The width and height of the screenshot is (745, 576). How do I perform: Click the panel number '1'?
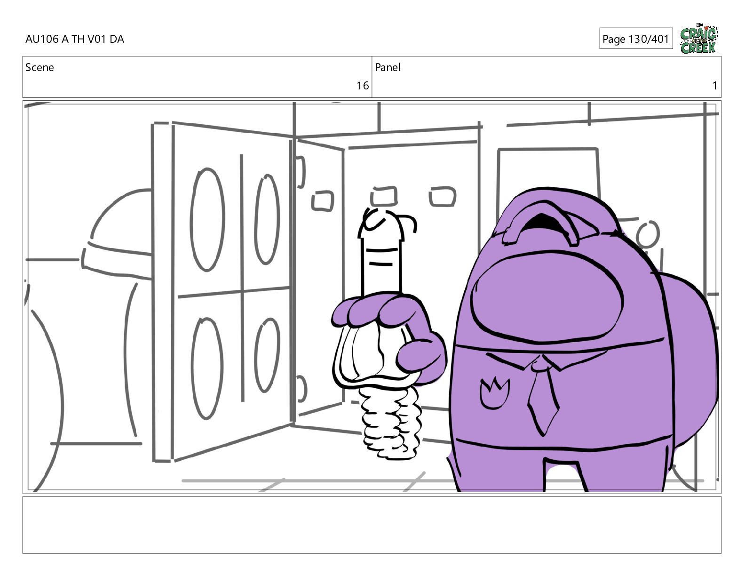click(714, 86)
